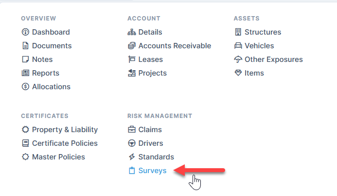Click the Dashboard gauge icon
Screen dimensions: 337x196
point(26,32)
